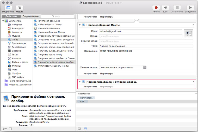
Task: Open the Часто используемые smart folder
Action: coord(20,81)
